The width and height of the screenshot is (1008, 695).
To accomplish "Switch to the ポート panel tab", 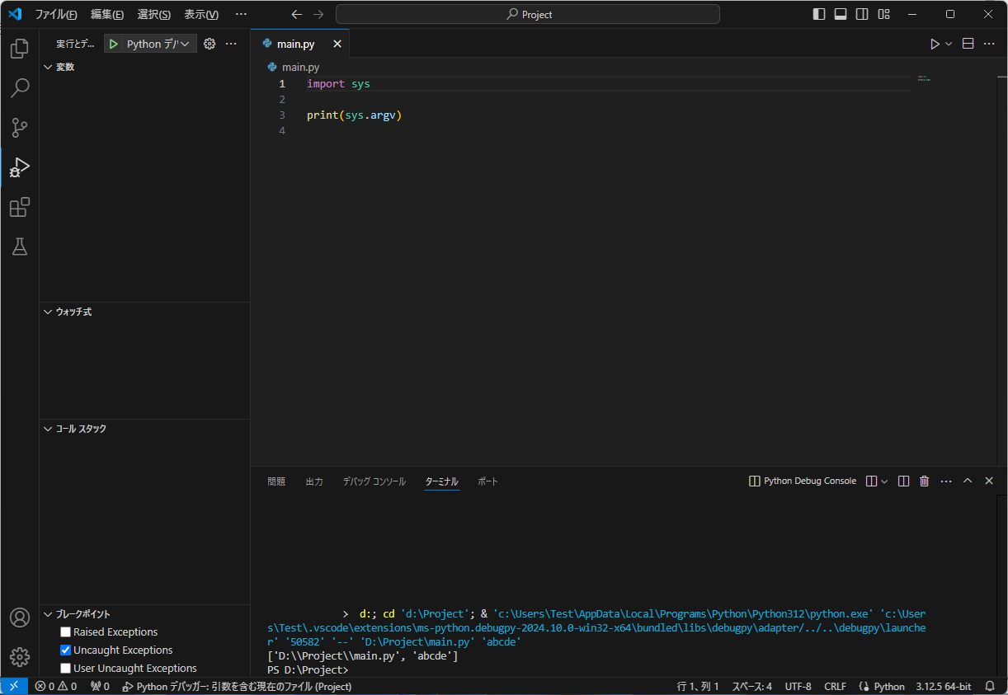I will coord(488,481).
